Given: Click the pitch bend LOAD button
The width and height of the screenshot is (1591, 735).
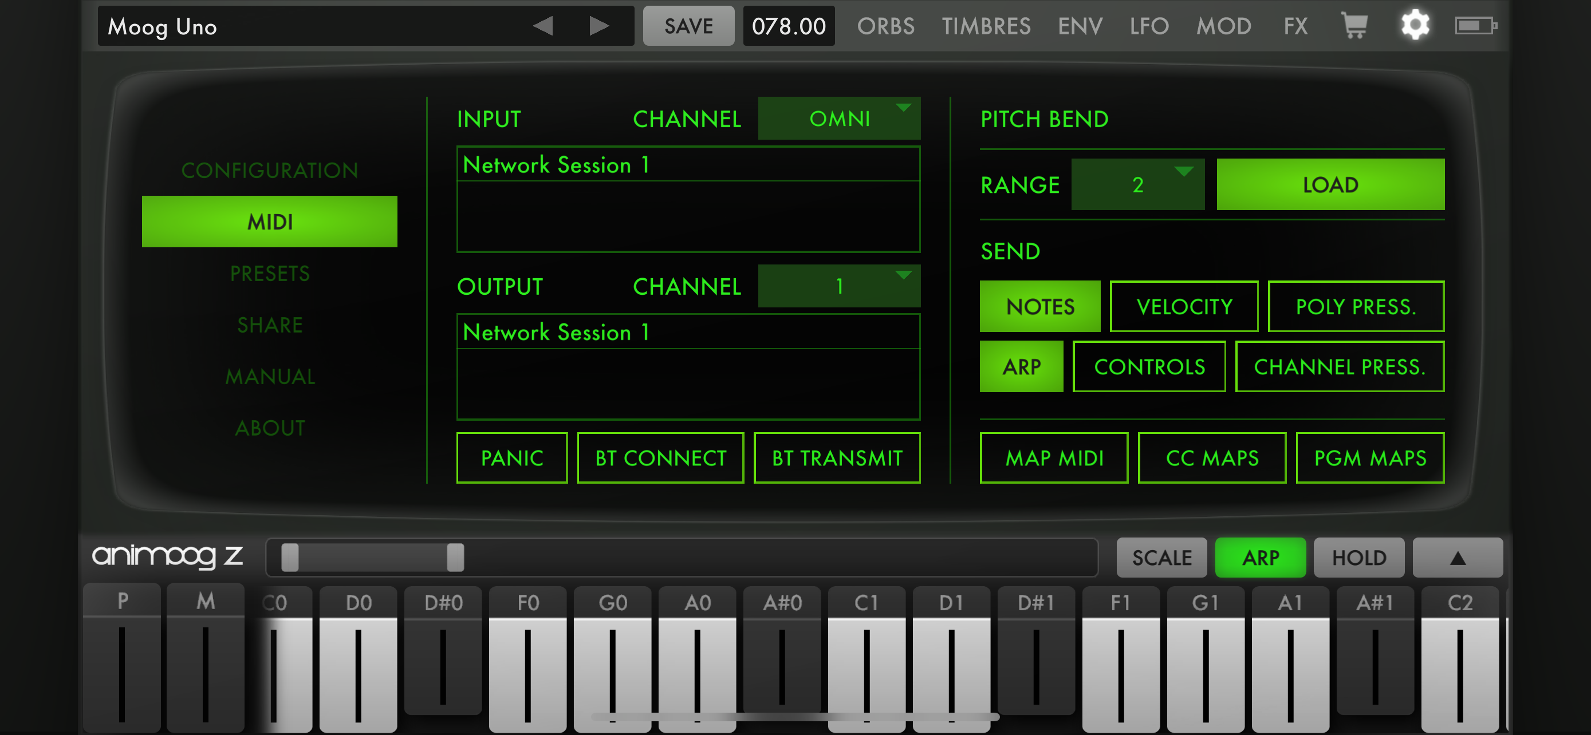Looking at the screenshot, I should (x=1330, y=184).
